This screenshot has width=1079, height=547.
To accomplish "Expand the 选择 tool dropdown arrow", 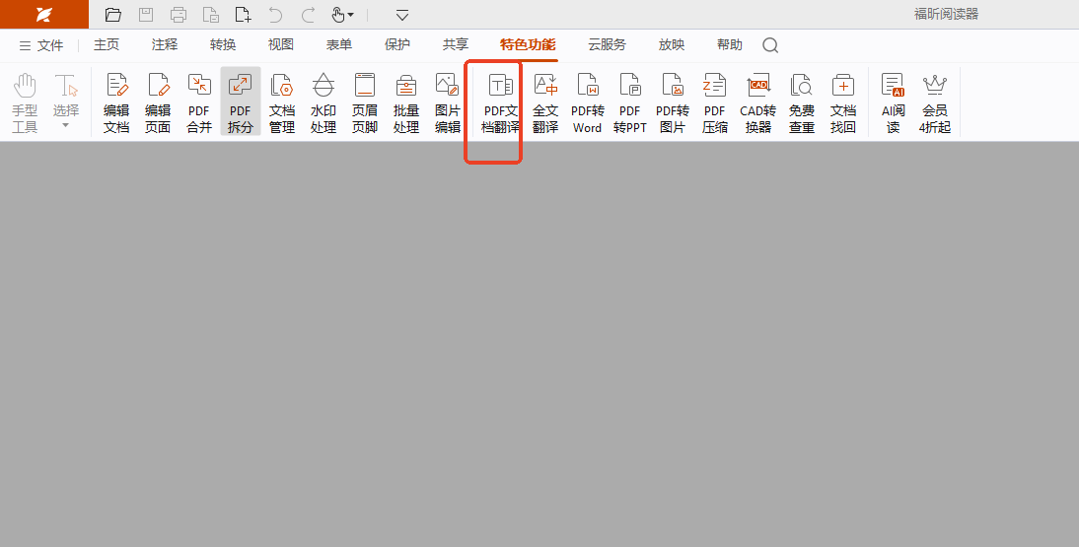I will click(66, 126).
